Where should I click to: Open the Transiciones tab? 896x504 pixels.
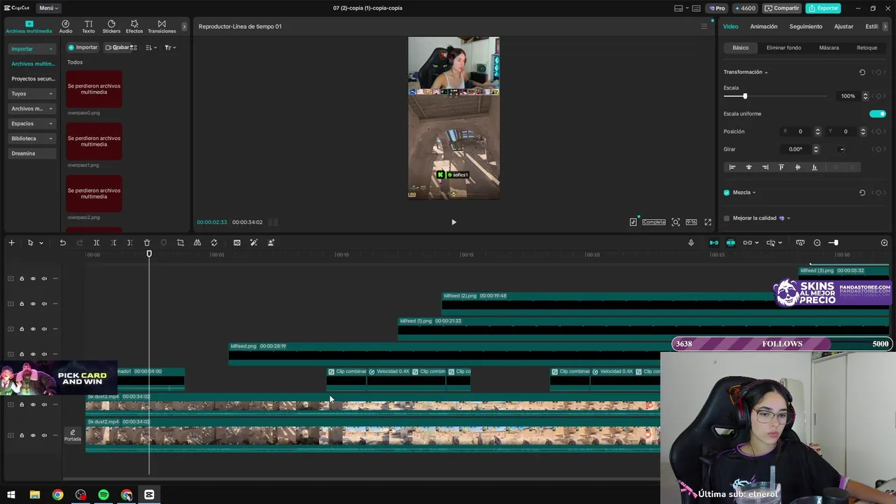click(162, 27)
